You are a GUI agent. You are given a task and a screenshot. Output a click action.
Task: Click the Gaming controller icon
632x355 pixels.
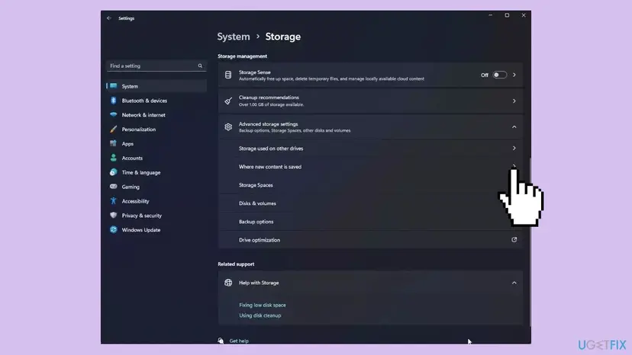[x=113, y=187]
